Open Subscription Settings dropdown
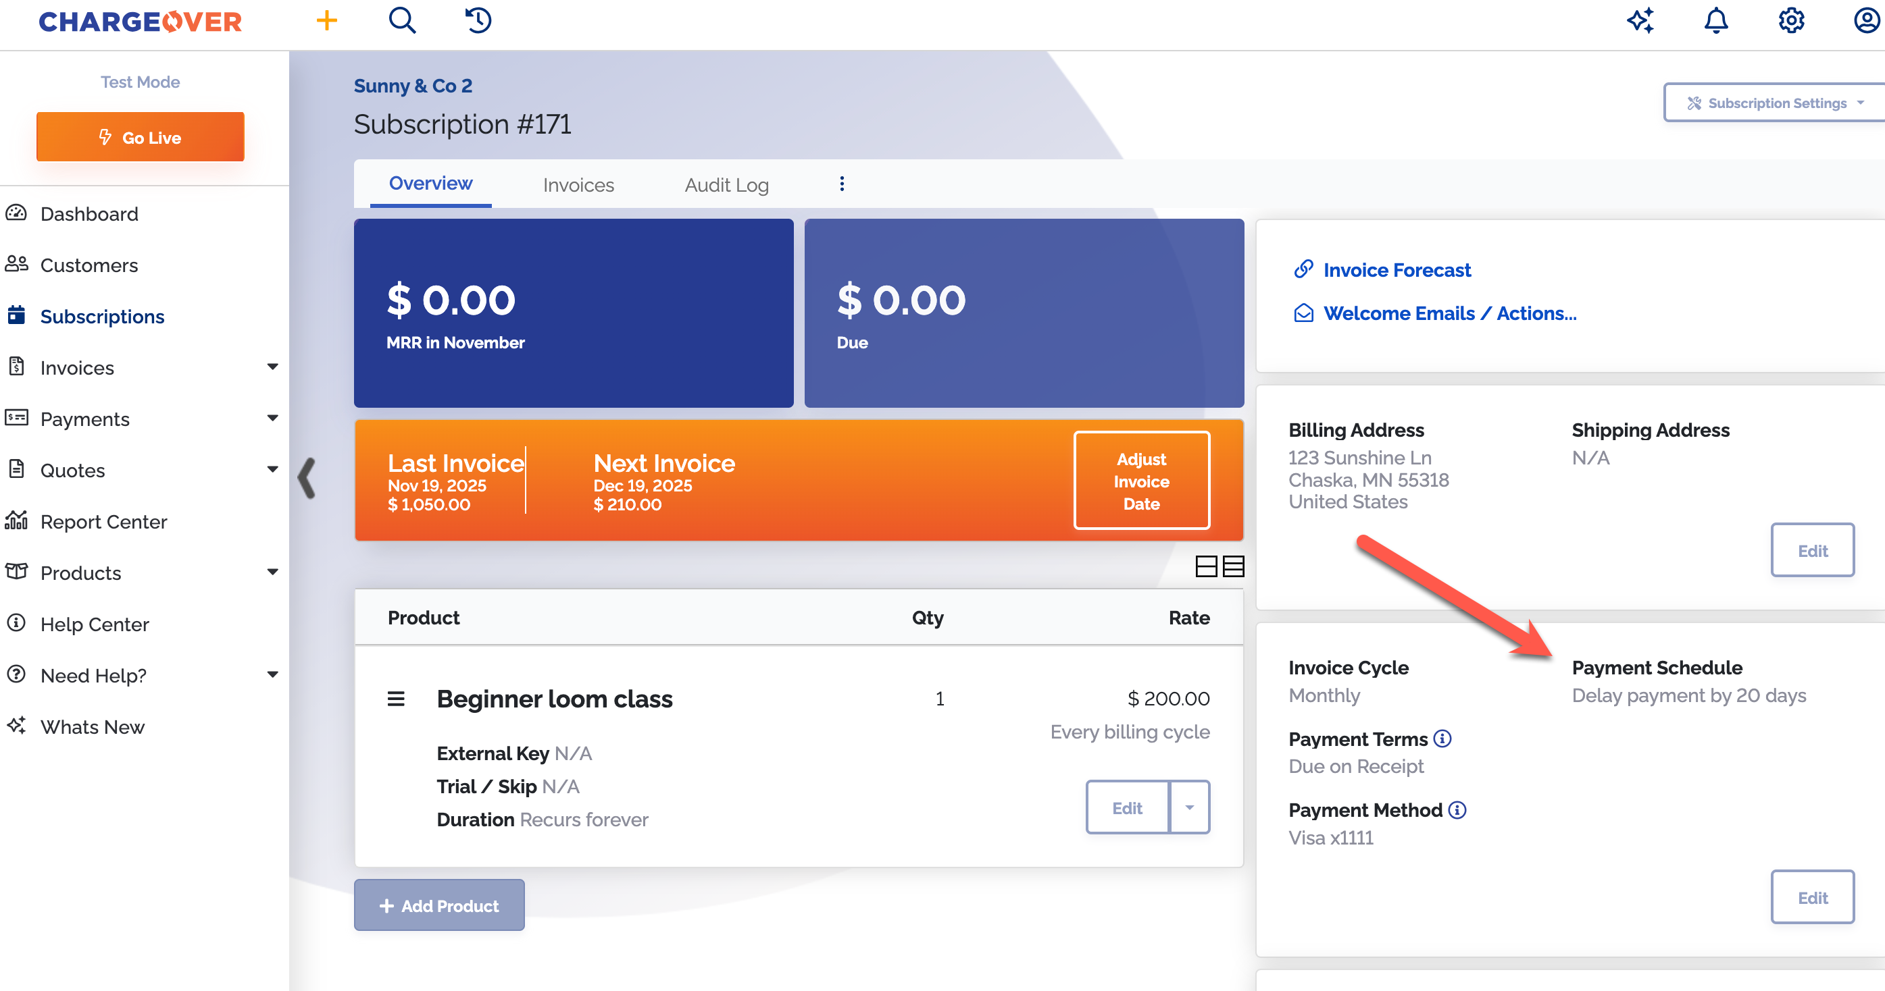Screen dimensions: 1885x991 click(1776, 103)
